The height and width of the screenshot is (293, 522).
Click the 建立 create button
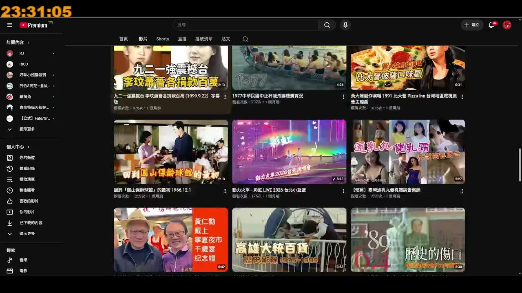(472, 25)
